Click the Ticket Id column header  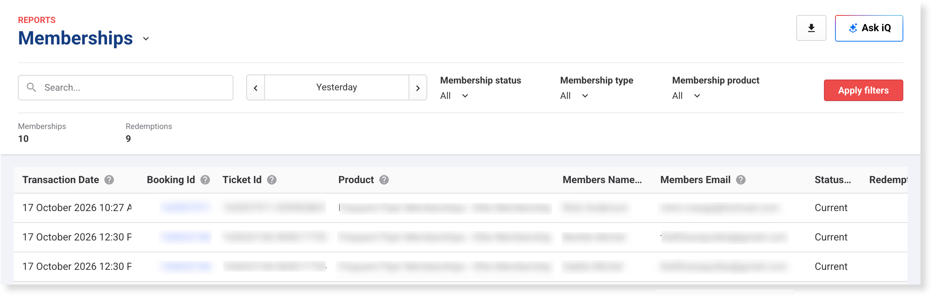coord(242,180)
